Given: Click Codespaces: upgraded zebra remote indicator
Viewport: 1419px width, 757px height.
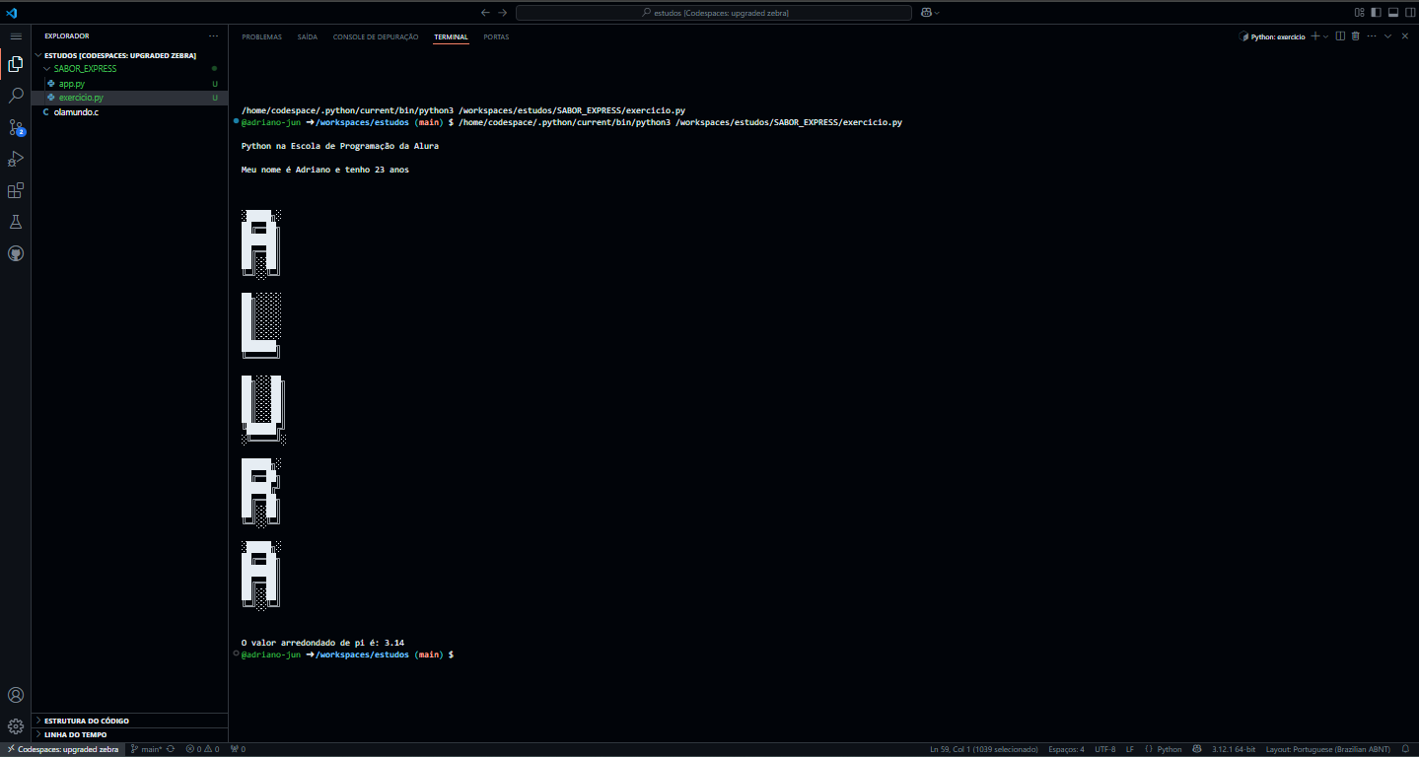Looking at the screenshot, I should pos(61,749).
